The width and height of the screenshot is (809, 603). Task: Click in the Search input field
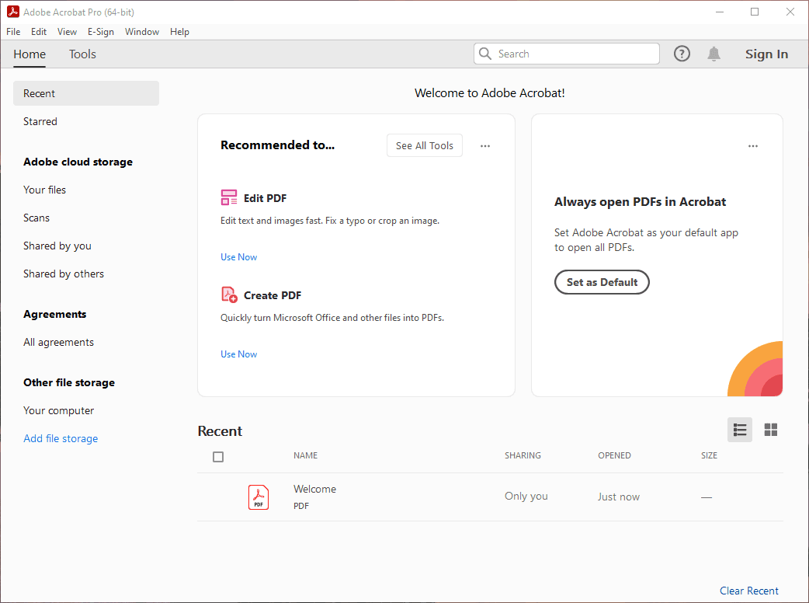(x=575, y=54)
